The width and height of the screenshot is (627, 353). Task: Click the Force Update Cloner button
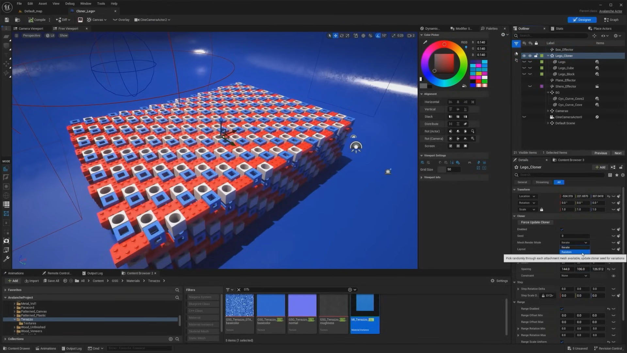(535, 222)
